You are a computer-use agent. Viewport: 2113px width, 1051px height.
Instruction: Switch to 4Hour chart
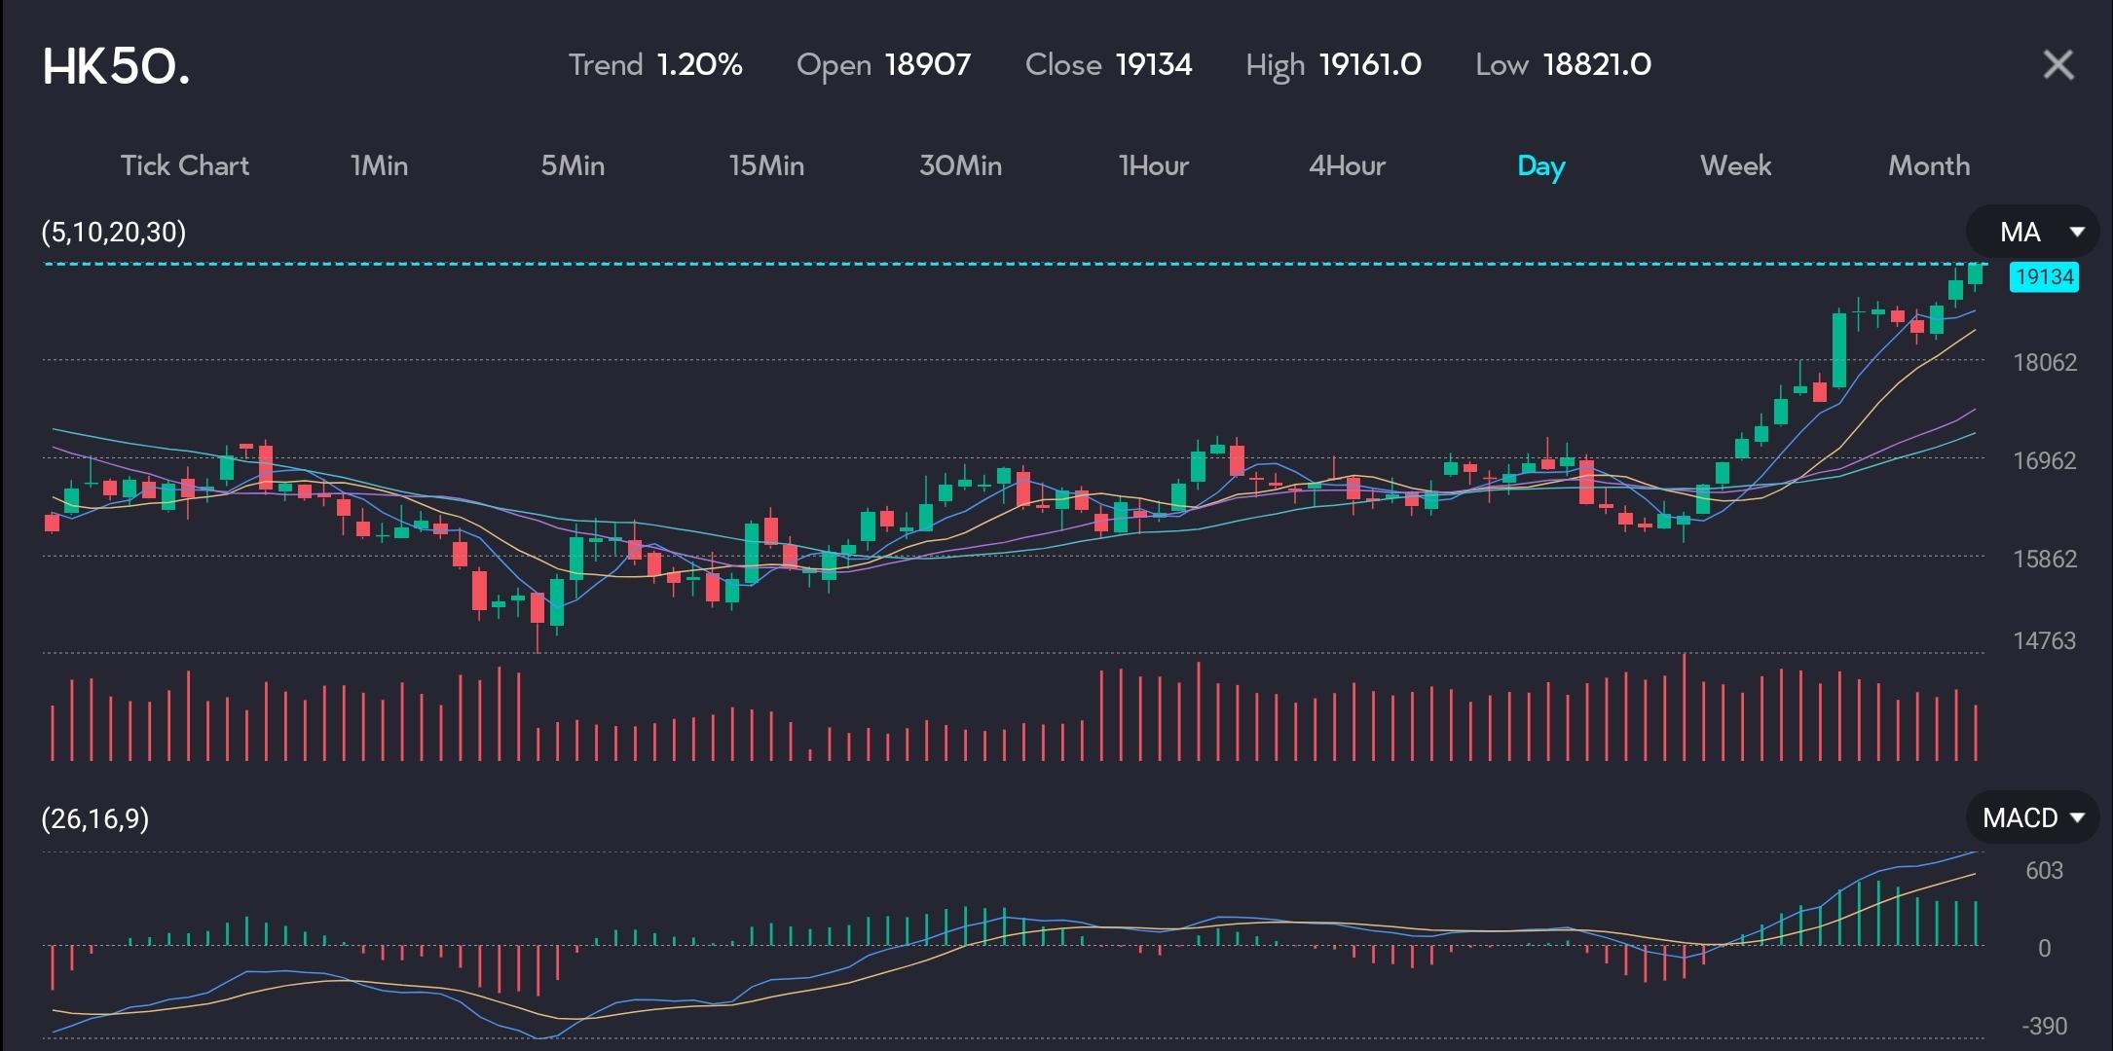click(1347, 165)
